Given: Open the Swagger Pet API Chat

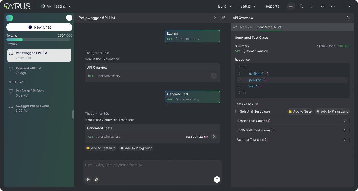Looking at the screenshot, I should click(39, 108).
